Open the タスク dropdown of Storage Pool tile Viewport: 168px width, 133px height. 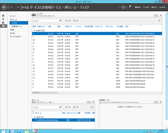coord(158,102)
